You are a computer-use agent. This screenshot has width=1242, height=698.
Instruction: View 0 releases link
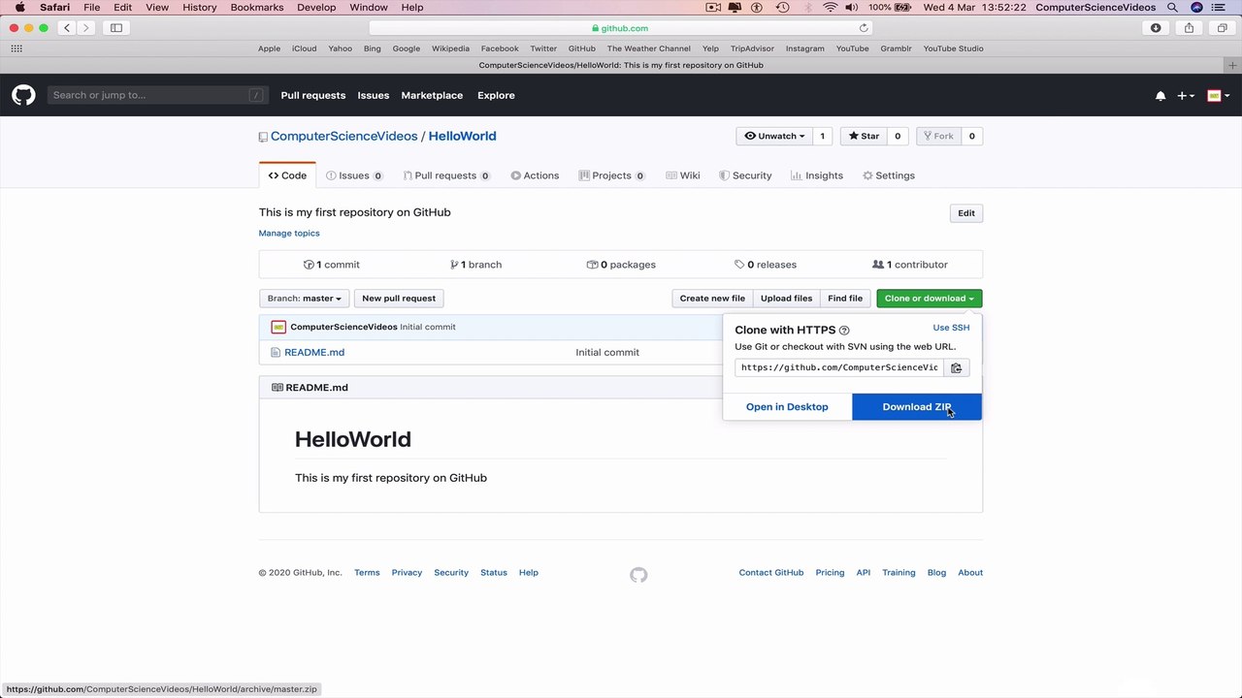[x=766, y=265]
